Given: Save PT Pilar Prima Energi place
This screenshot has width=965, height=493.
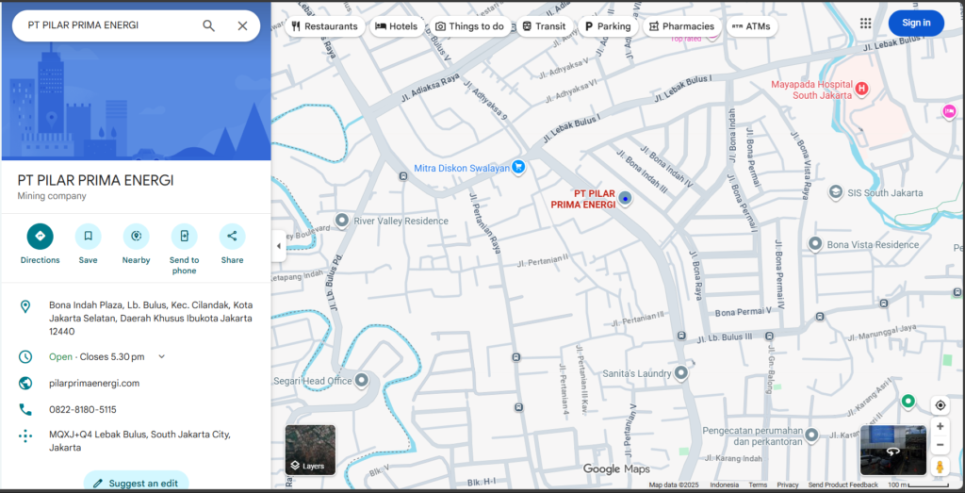Looking at the screenshot, I should [x=88, y=237].
